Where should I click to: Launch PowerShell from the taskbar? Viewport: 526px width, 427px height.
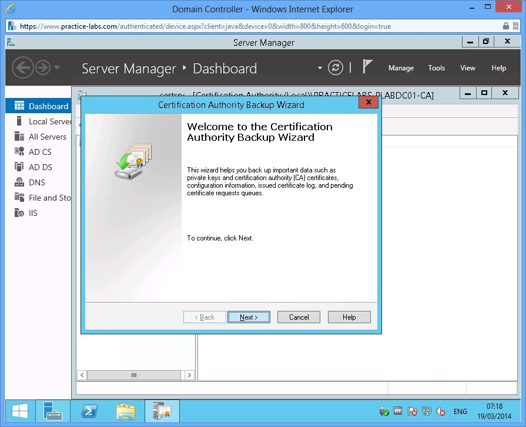click(x=88, y=412)
